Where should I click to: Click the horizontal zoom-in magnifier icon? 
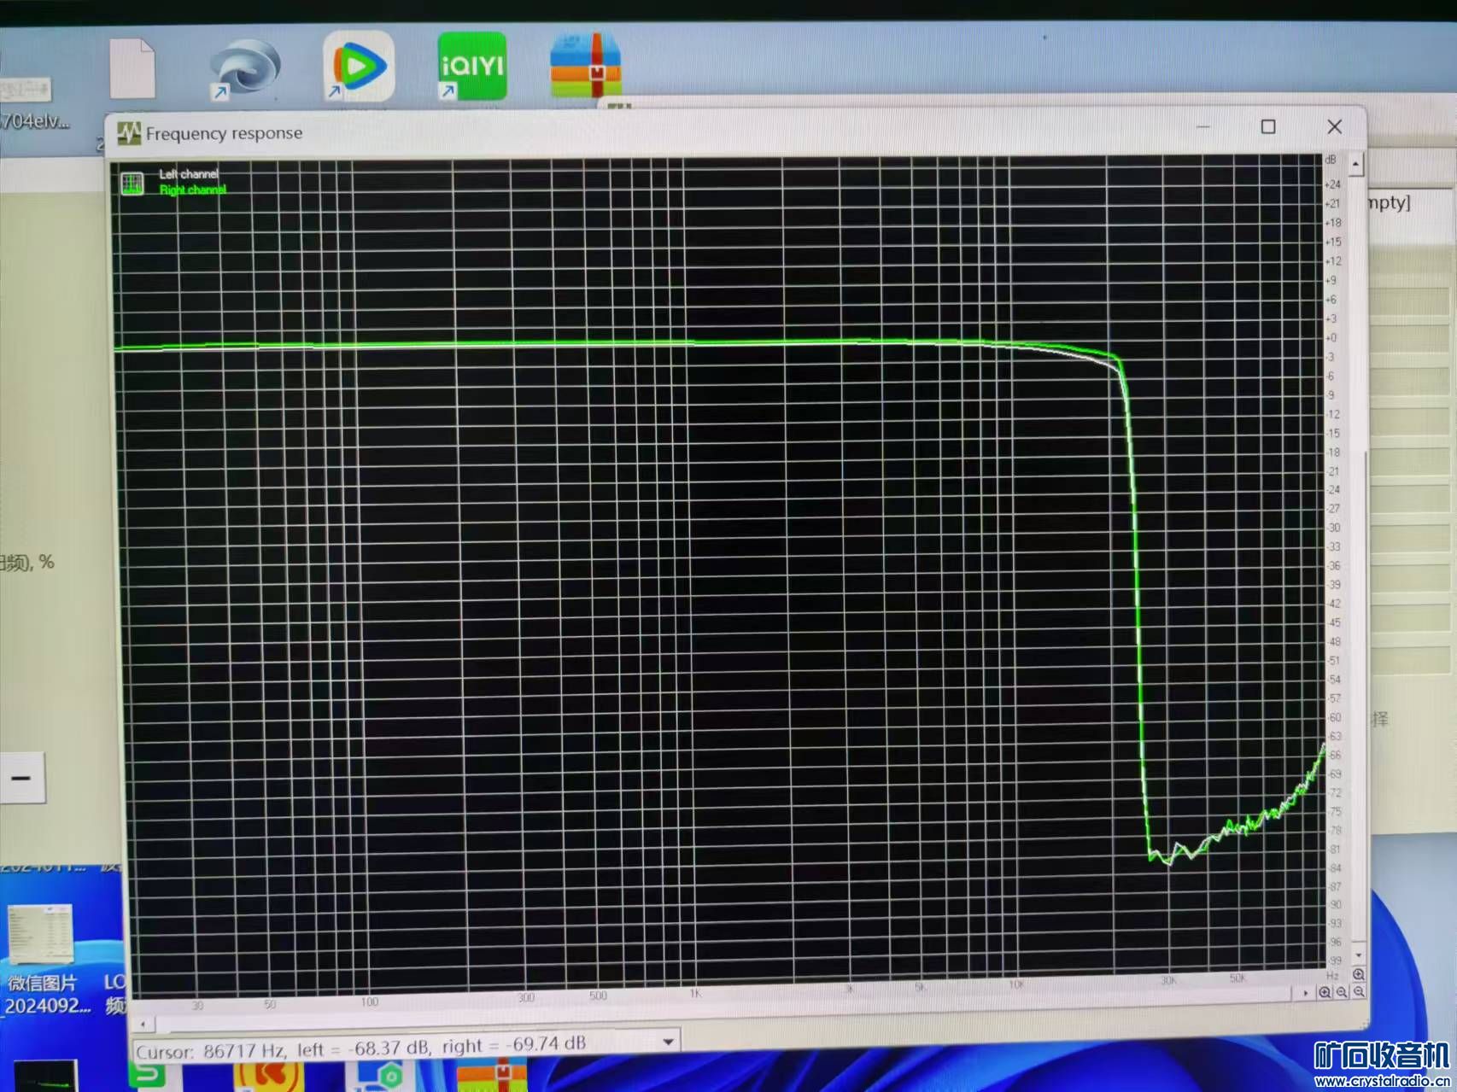pyautogui.click(x=1325, y=992)
